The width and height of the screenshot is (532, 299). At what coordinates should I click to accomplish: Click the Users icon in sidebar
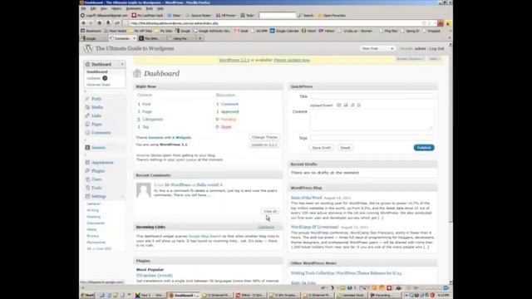click(87, 179)
